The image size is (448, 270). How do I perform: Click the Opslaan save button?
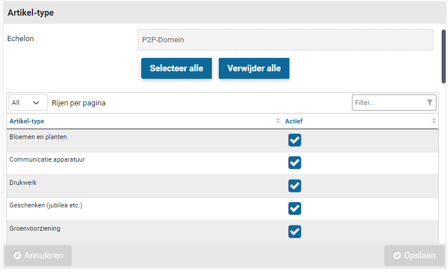pos(414,256)
